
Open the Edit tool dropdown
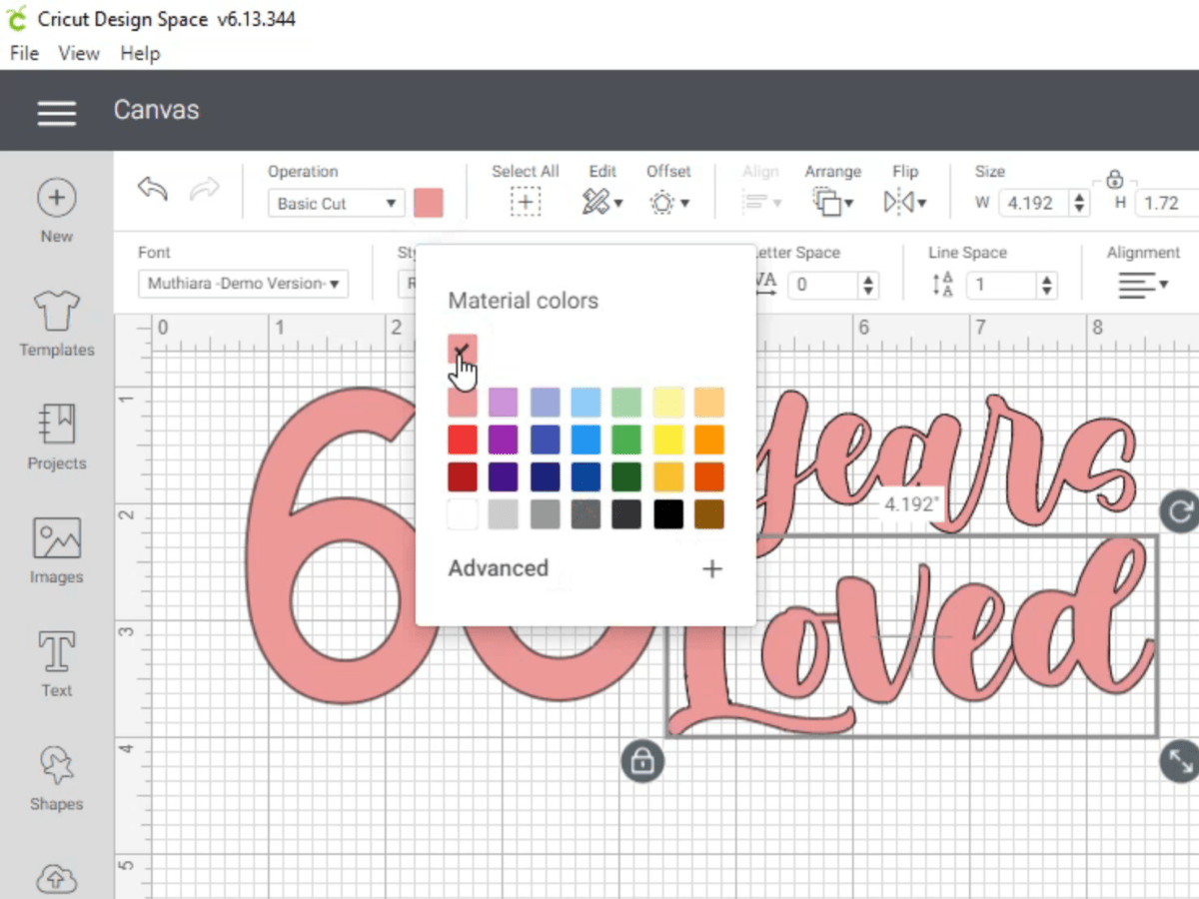click(602, 203)
